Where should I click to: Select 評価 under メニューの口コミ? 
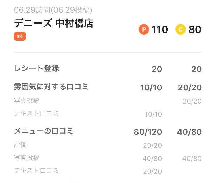(20, 145)
